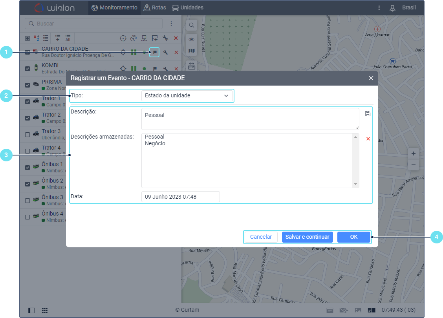Remove CARRO DA CIDADE from list with red X

pyautogui.click(x=176, y=52)
